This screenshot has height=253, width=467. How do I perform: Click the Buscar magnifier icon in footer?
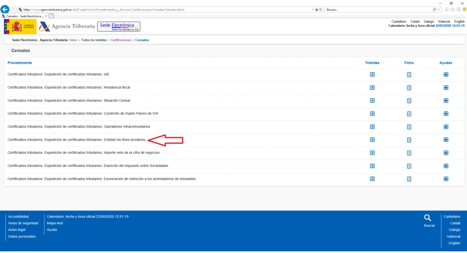point(428,218)
